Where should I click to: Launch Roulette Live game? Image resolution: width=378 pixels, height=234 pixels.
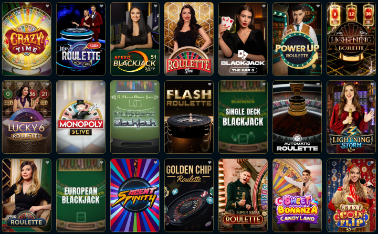(189, 39)
